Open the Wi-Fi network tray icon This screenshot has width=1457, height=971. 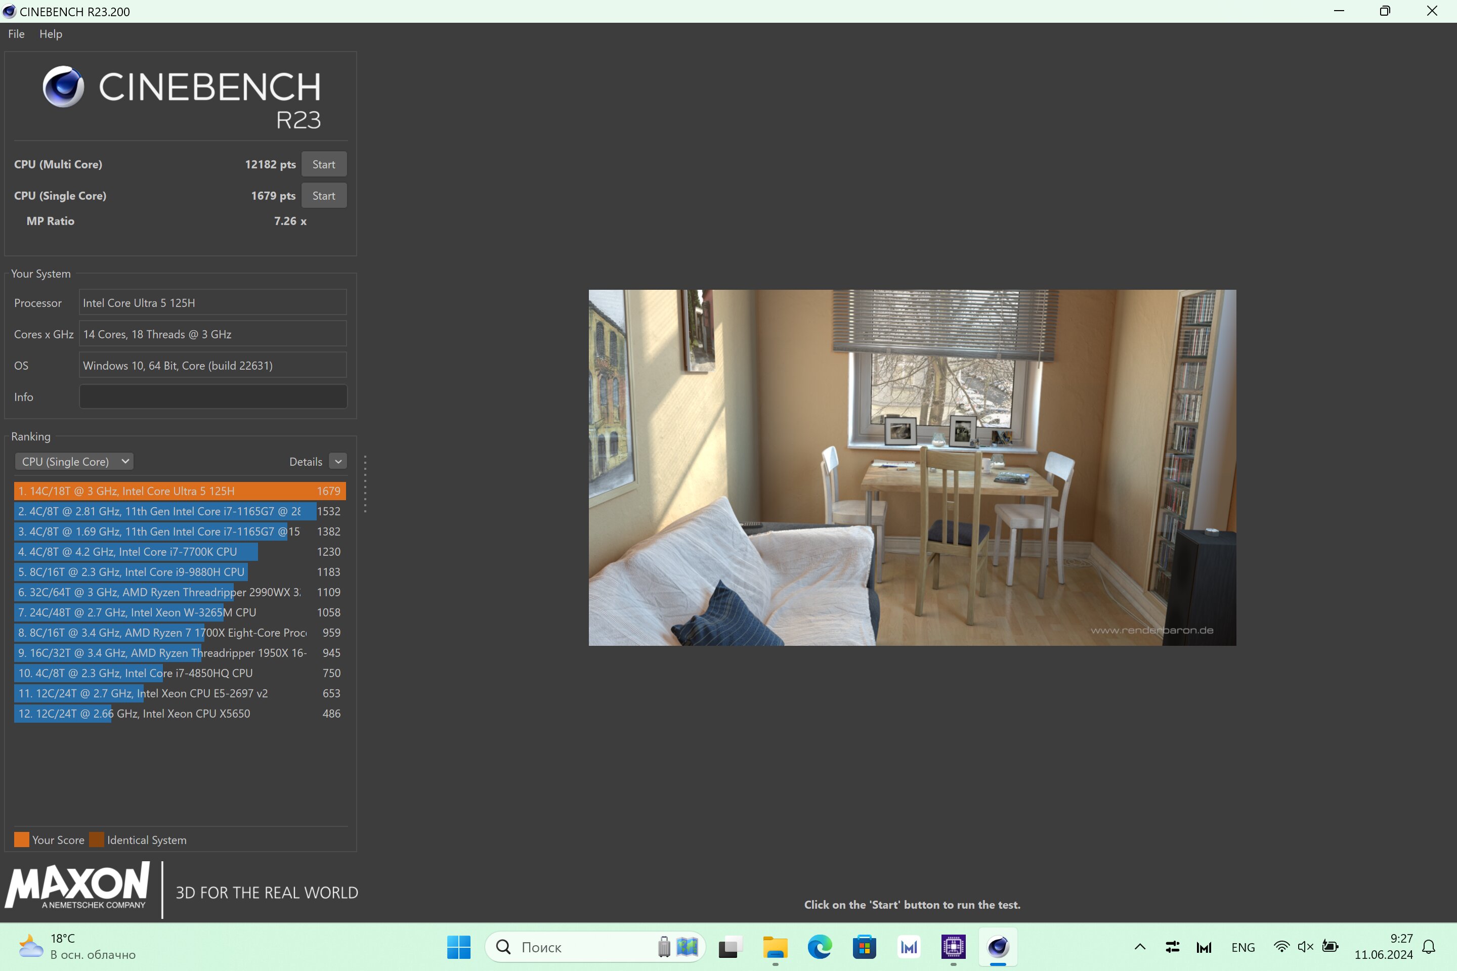click(1281, 947)
